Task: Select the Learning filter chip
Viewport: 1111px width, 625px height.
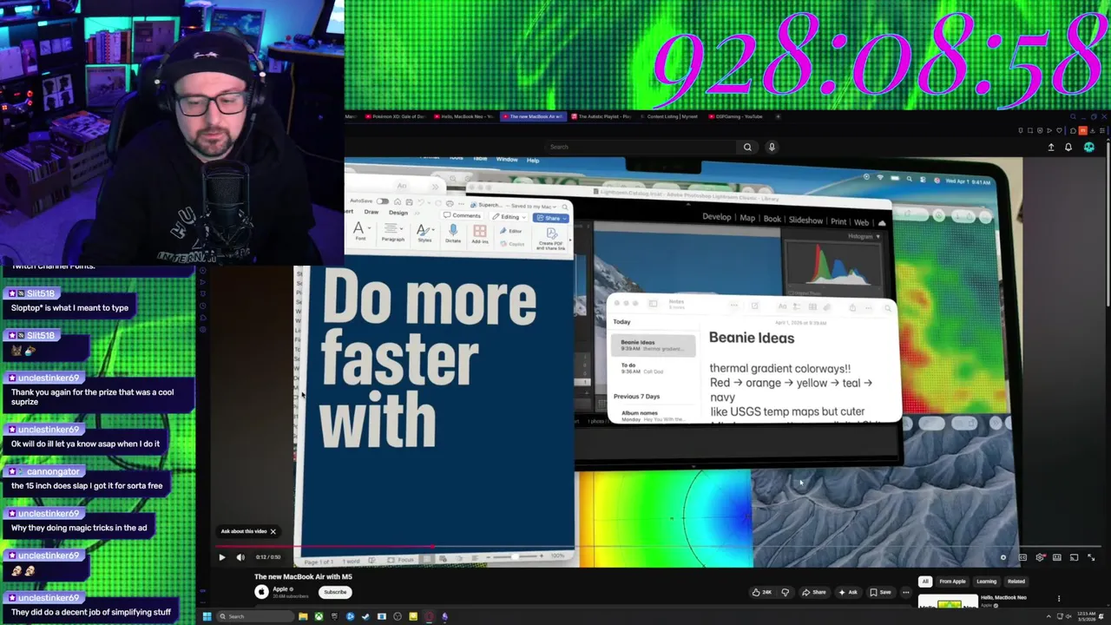Action: (986, 582)
